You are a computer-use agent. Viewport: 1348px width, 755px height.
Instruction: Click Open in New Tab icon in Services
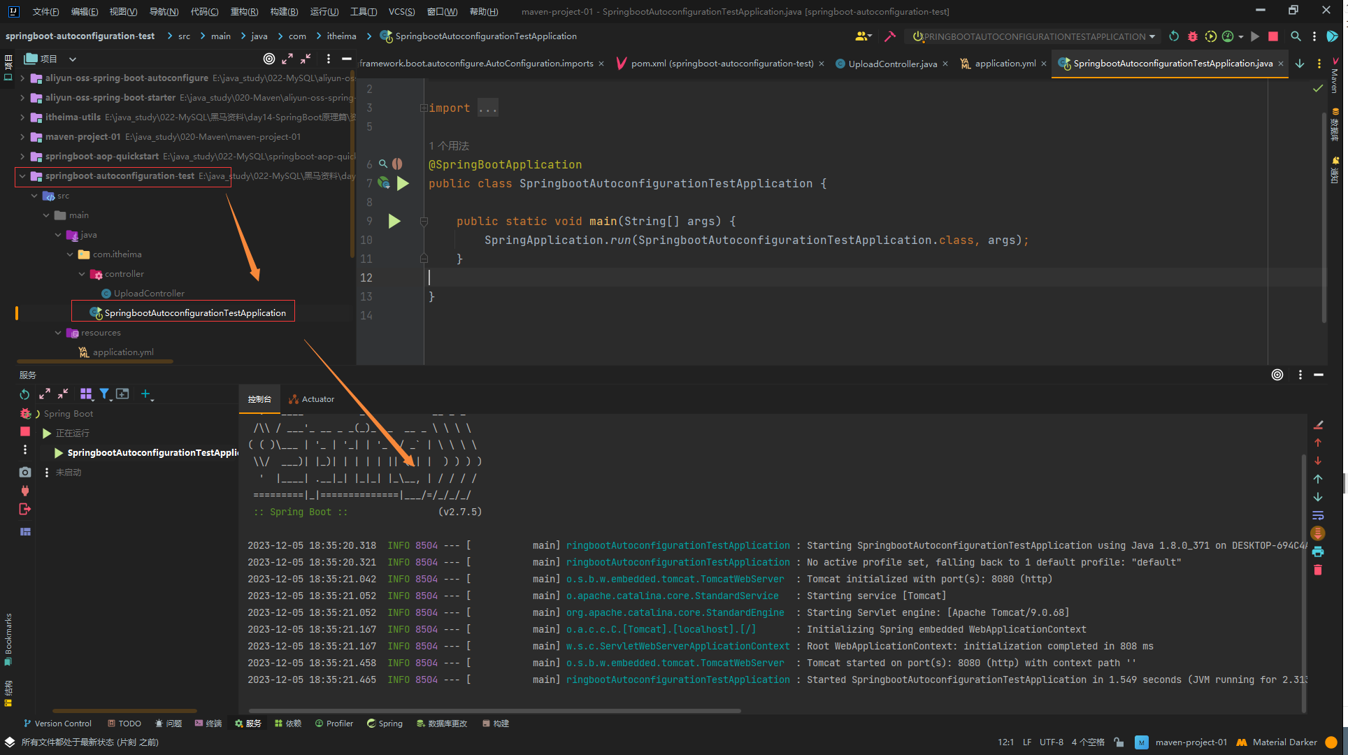[x=122, y=394]
